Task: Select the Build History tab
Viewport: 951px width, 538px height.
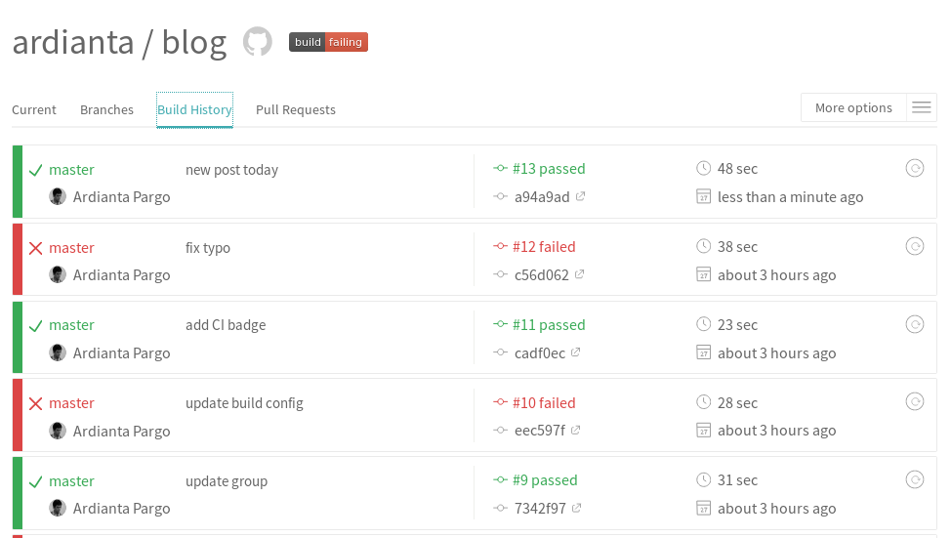Action: pyautogui.click(x=194, y=109)
